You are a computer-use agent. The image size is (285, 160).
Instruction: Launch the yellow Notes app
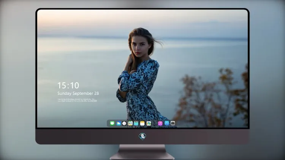(x=142, y=123)
